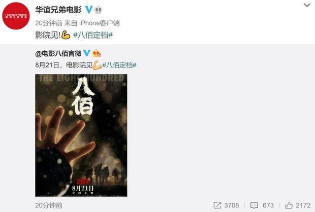Click the verified V badge beside 电影八佰官微
Image resolution: width=315 pixels, height=212 pixels.
tap(87, 53)
